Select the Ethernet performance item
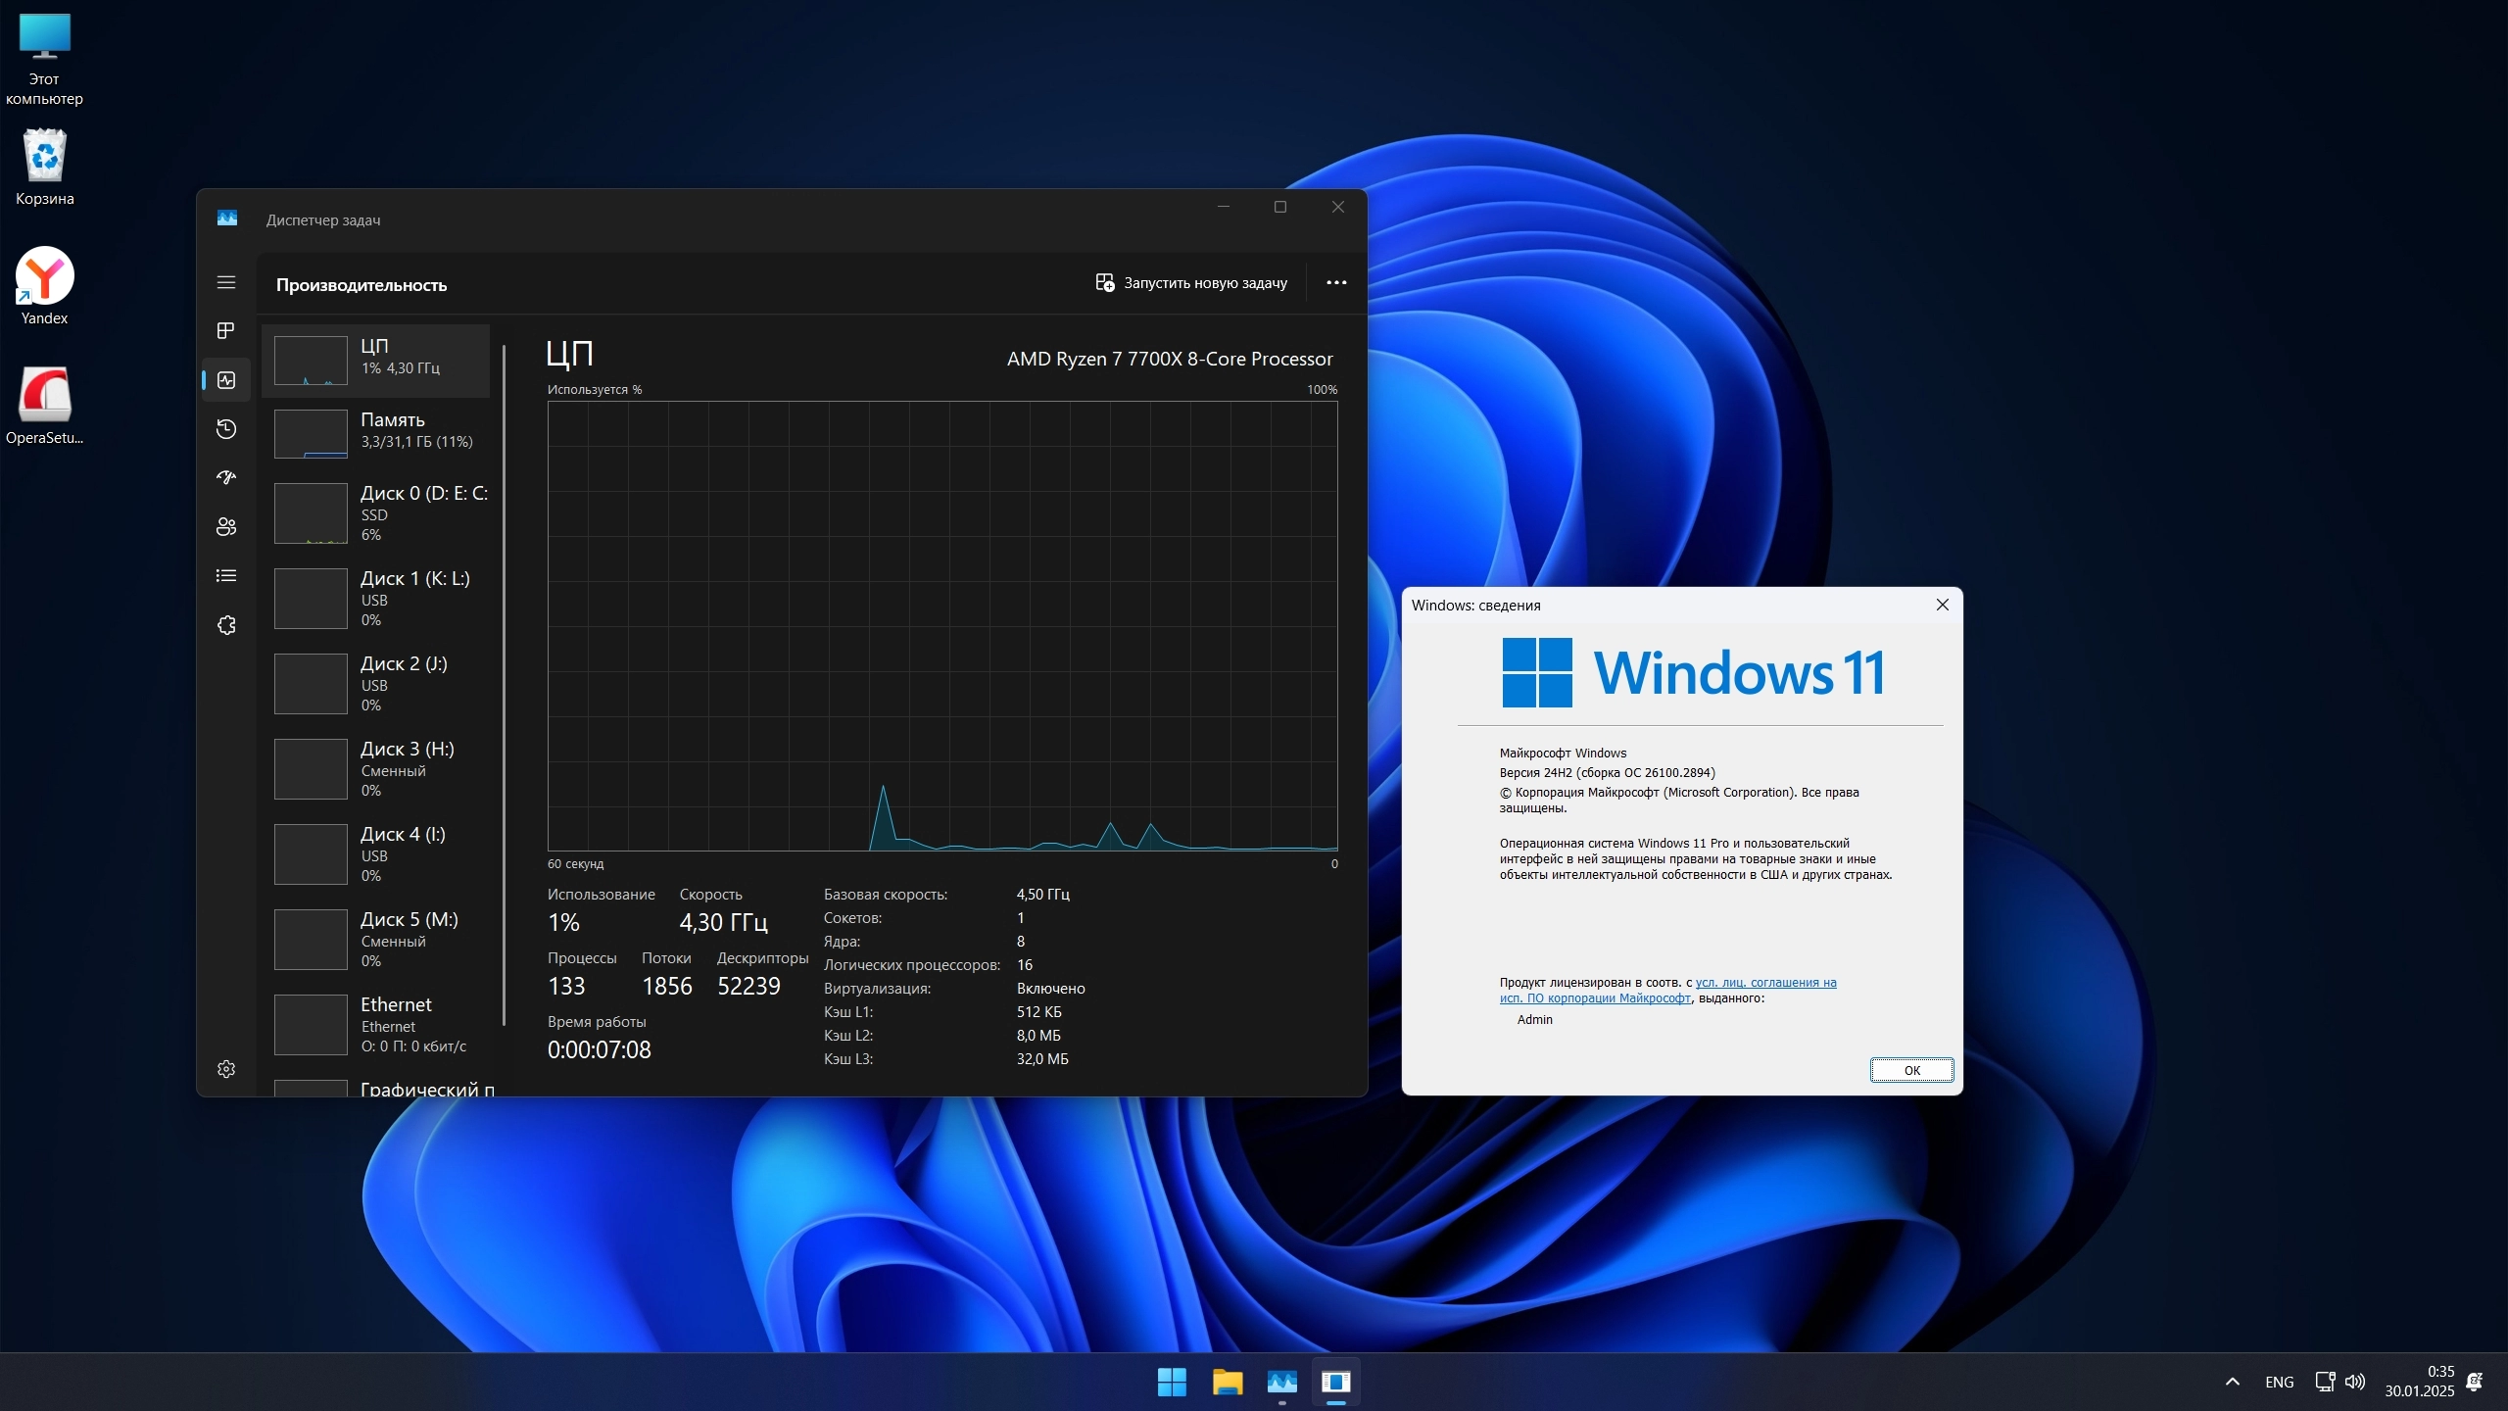The width and height of the screenshot is (2508, 1411). 382,1024
